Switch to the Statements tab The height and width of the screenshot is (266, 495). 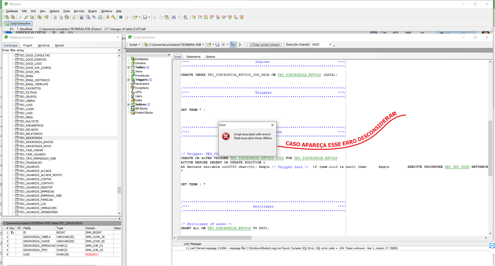[193, 57]
